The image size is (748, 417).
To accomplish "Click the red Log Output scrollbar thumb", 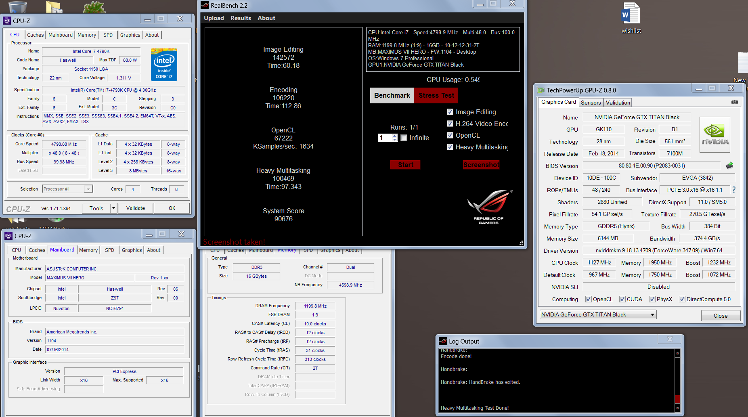I will coord(677,399).
